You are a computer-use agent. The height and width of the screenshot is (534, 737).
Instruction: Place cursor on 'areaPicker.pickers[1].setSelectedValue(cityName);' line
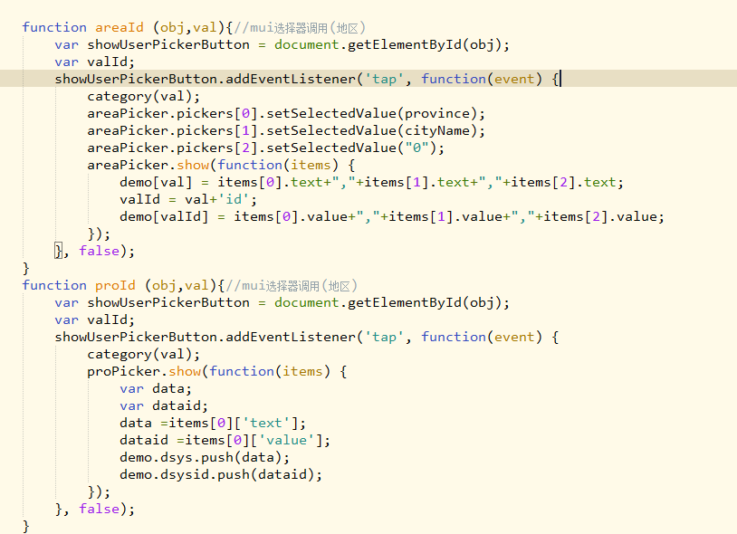(x=286, y=130)
